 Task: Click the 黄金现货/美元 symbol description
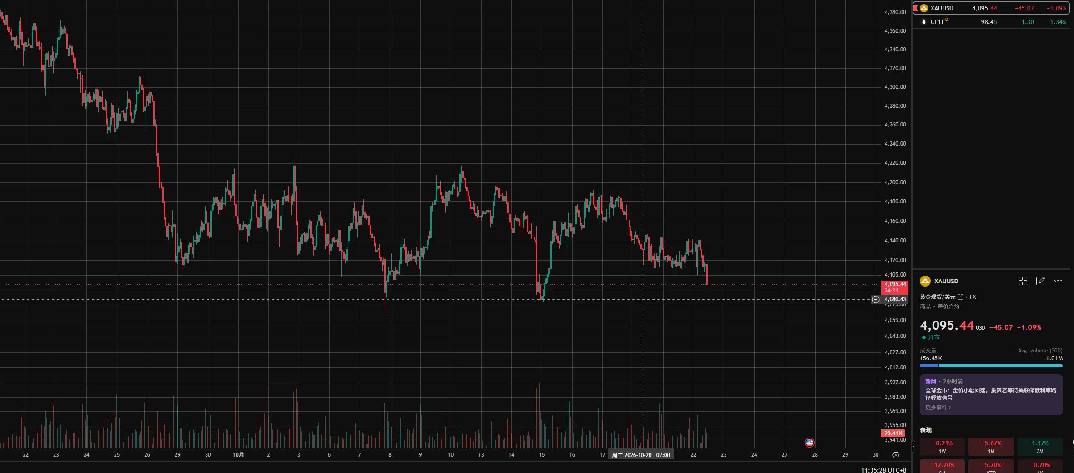938,297
